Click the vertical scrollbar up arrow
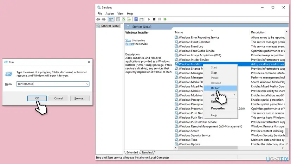Screen dimensions: 291x164 tap(287, 32)
